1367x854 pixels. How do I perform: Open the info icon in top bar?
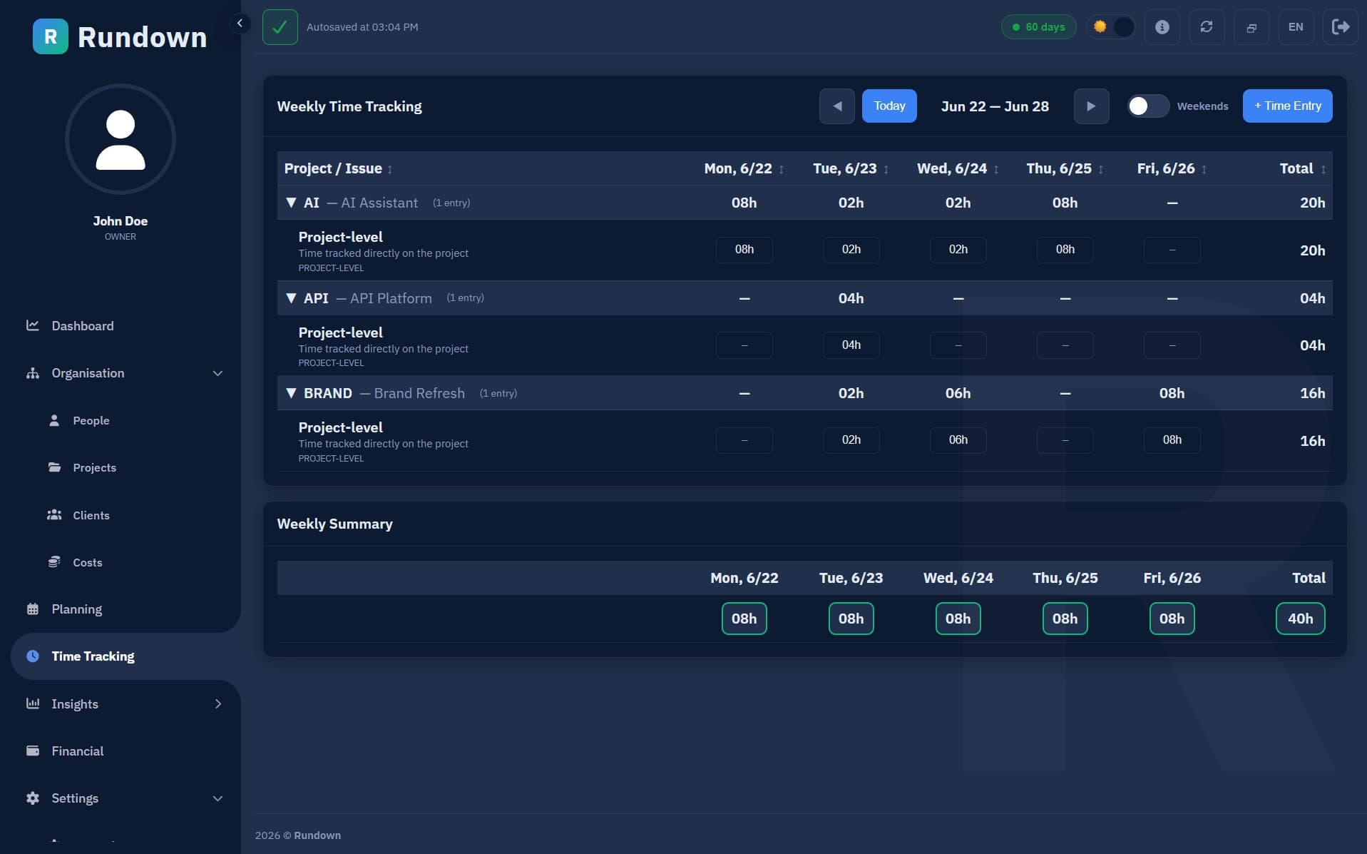1162,27
